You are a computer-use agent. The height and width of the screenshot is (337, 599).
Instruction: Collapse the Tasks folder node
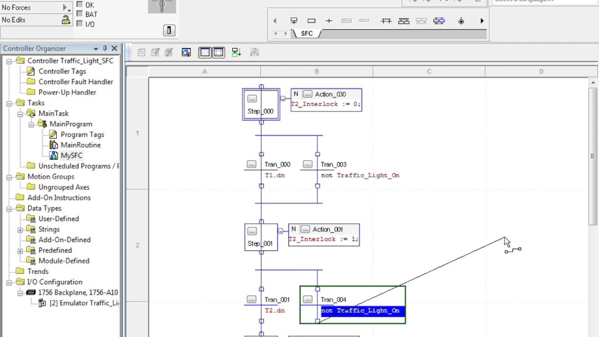[9, 103]
